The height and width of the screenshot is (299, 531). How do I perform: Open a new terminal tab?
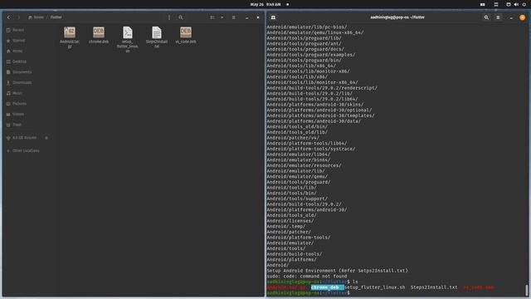point(273,17)
